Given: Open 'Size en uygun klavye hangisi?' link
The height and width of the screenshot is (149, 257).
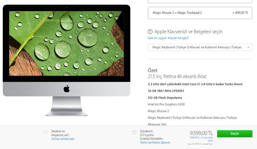Looking at the screenshot, I should pyautogui.click(x=168, y=38).
